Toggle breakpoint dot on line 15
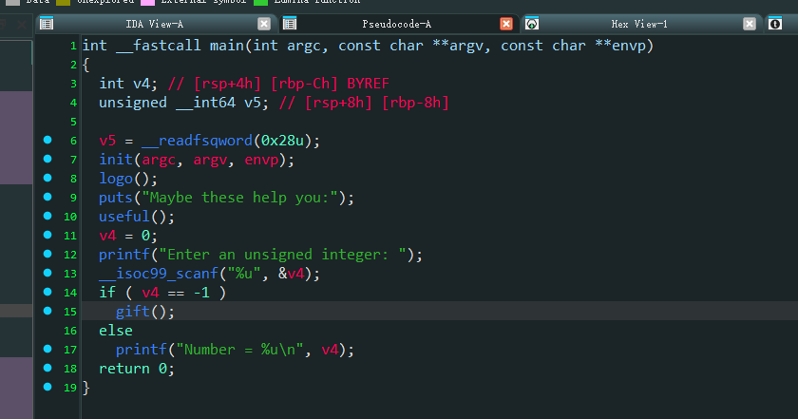798x419 pixels. [x=47, y=312]
